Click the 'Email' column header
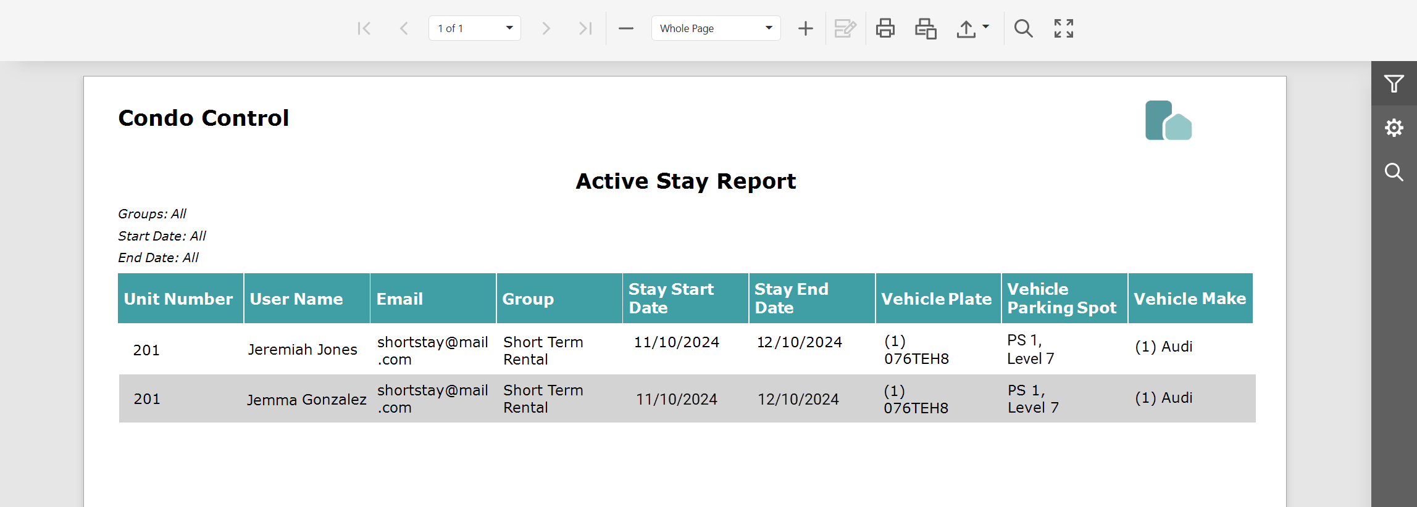This screenshot has height=507, width=1417. click(433, 299)
